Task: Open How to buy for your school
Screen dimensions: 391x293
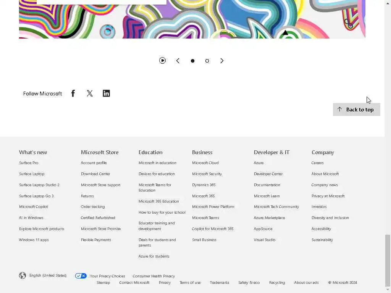Action: (162, 212)
